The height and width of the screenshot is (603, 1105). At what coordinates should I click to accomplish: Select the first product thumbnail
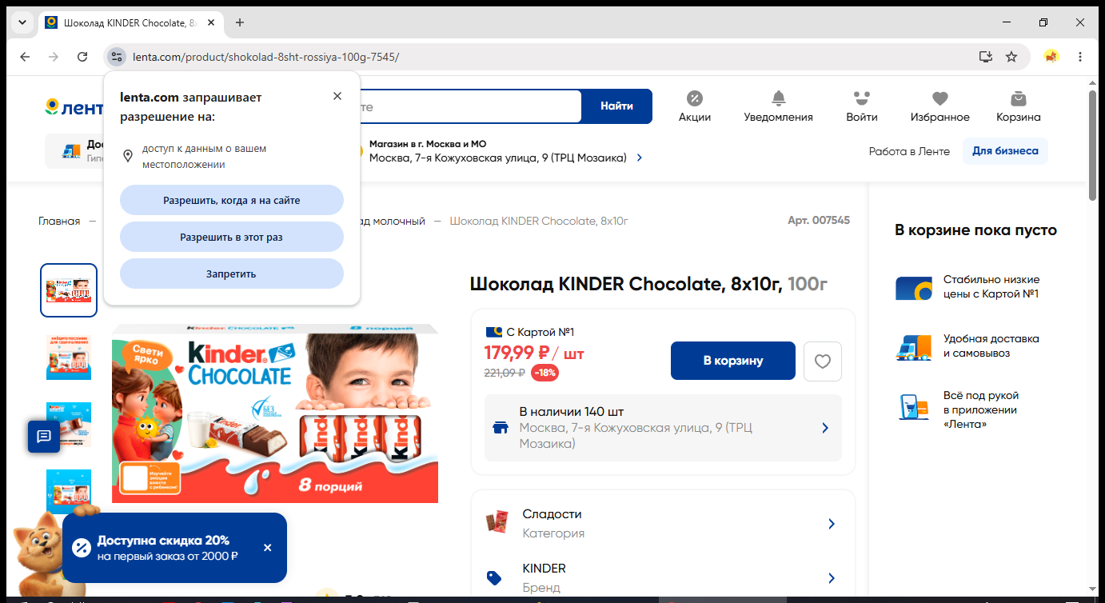point(69,290)
